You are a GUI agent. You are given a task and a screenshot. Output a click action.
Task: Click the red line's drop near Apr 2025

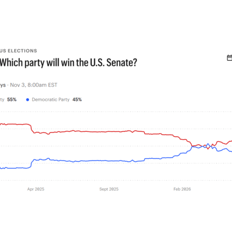click(32, 129)
